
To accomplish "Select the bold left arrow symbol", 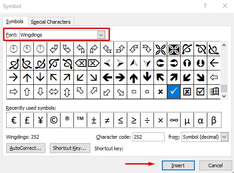I will tap(107, 77).
